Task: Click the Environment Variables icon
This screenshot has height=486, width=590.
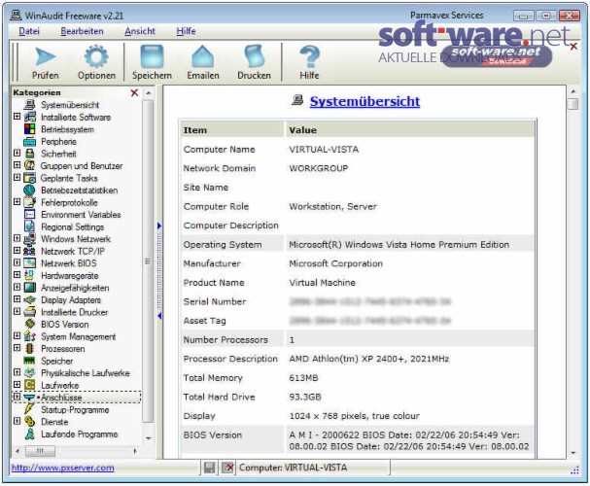Action: tap(29, 215)
